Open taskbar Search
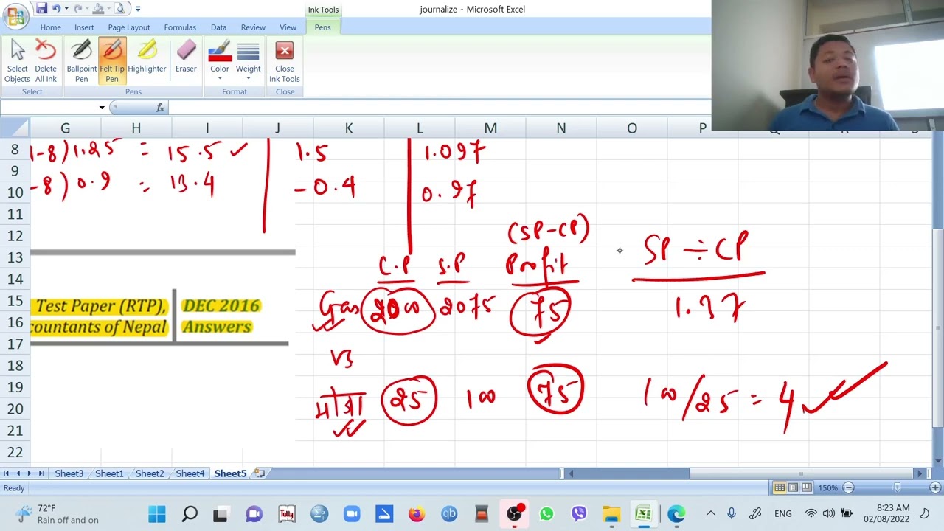Viewport: 944px width, 531px height. click(x=190, y=514)
